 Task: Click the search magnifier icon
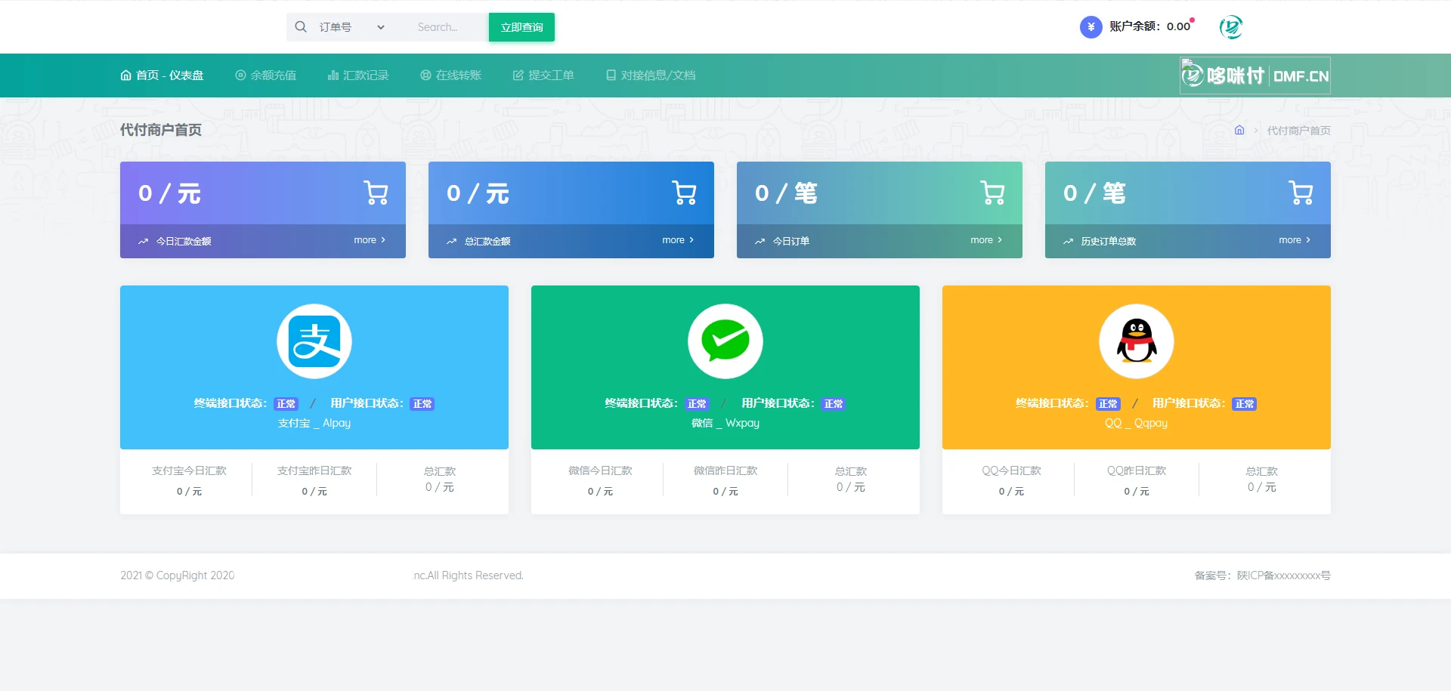(301, 27)
